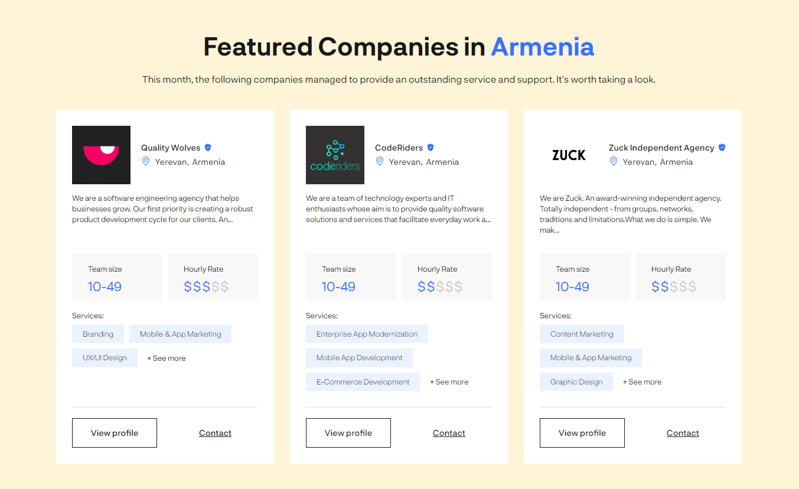Click the ZUCK logo thumbnail

(569, 155)
